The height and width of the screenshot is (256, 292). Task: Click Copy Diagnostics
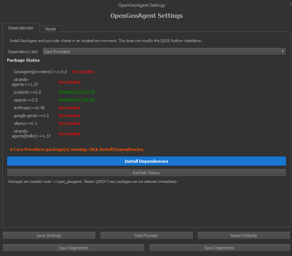pos(73,248)
